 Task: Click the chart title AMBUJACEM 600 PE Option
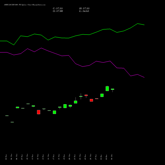click(x=15, y=5)
